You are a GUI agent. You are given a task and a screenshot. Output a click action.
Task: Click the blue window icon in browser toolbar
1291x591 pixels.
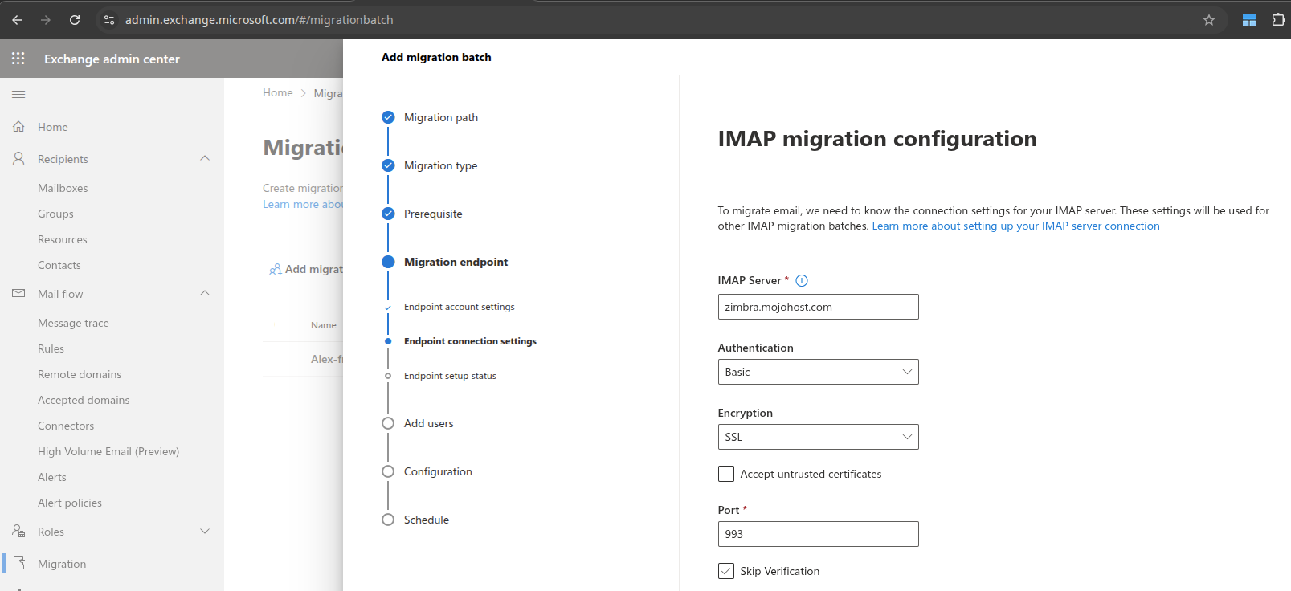1249,20
